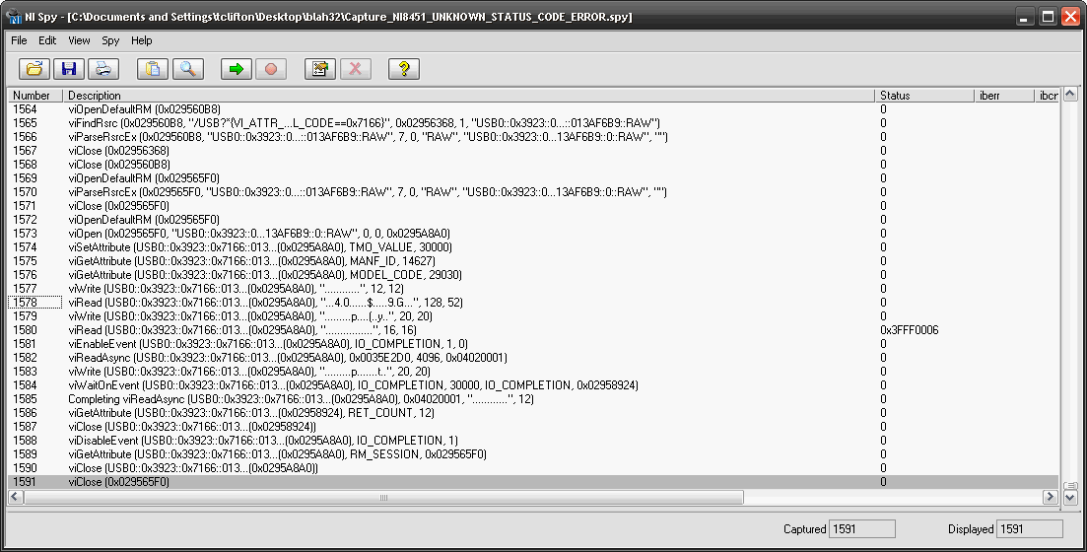Click the horizontal scrollbar thumb
Image resolution: width=1087 pixels, height=552 pixels.
pos(383,497)
